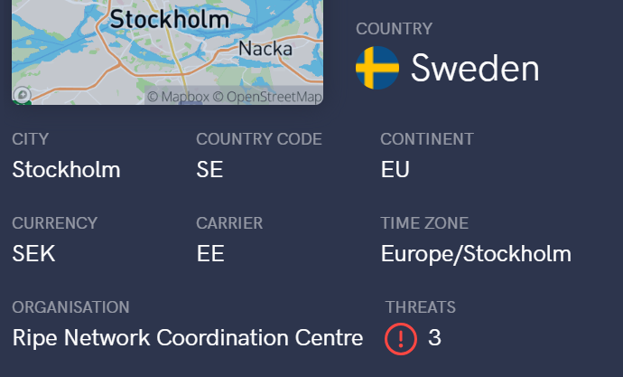
Task: Click the Mapbox logo on the map
Action: click(22, 94)
